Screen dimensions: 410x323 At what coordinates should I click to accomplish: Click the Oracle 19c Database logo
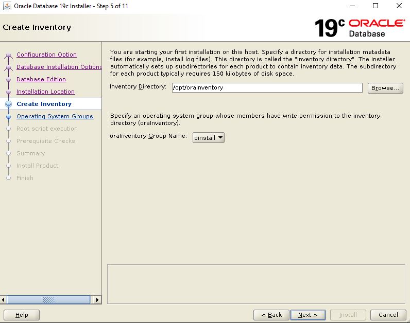[360, 28]
